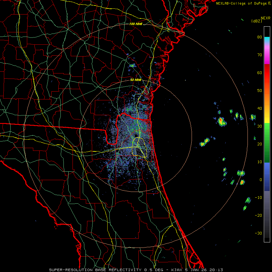The width and height of the screenshot is (272, 272).
Task: Click the black radar-site dot at the map center
Action: click(x=136, y=135)
